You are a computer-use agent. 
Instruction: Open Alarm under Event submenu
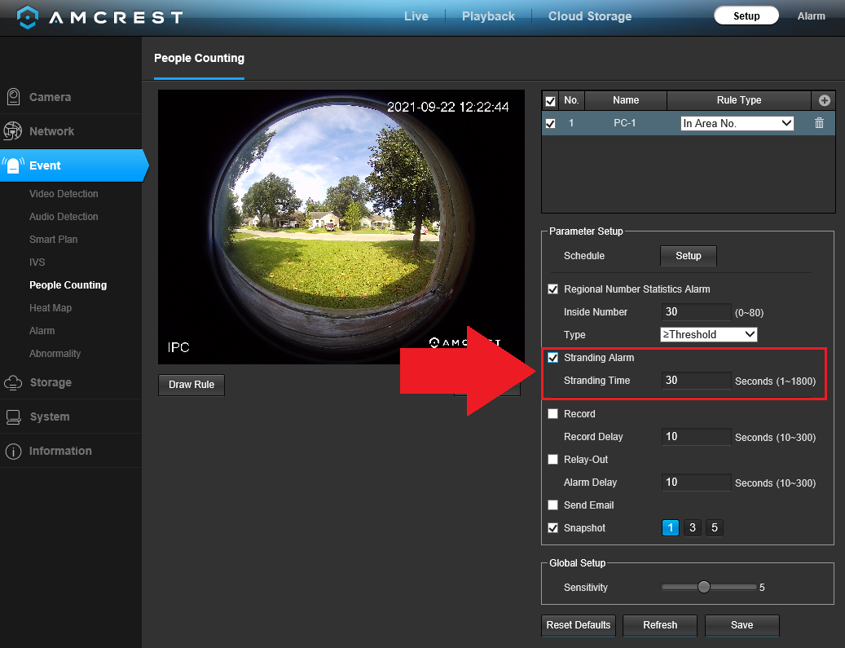[42, 330]
